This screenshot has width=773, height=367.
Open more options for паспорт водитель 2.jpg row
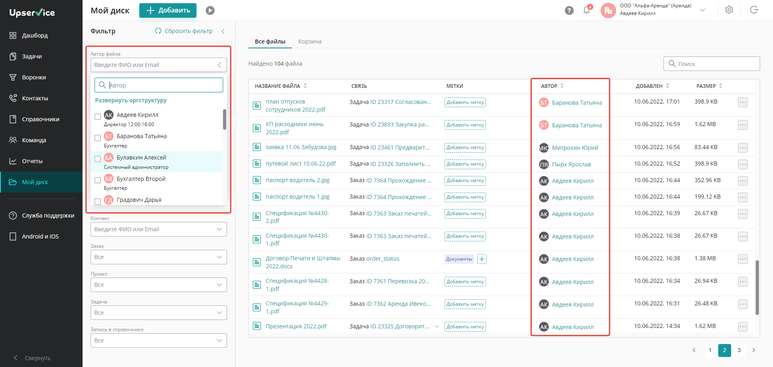tap(743, 181)
